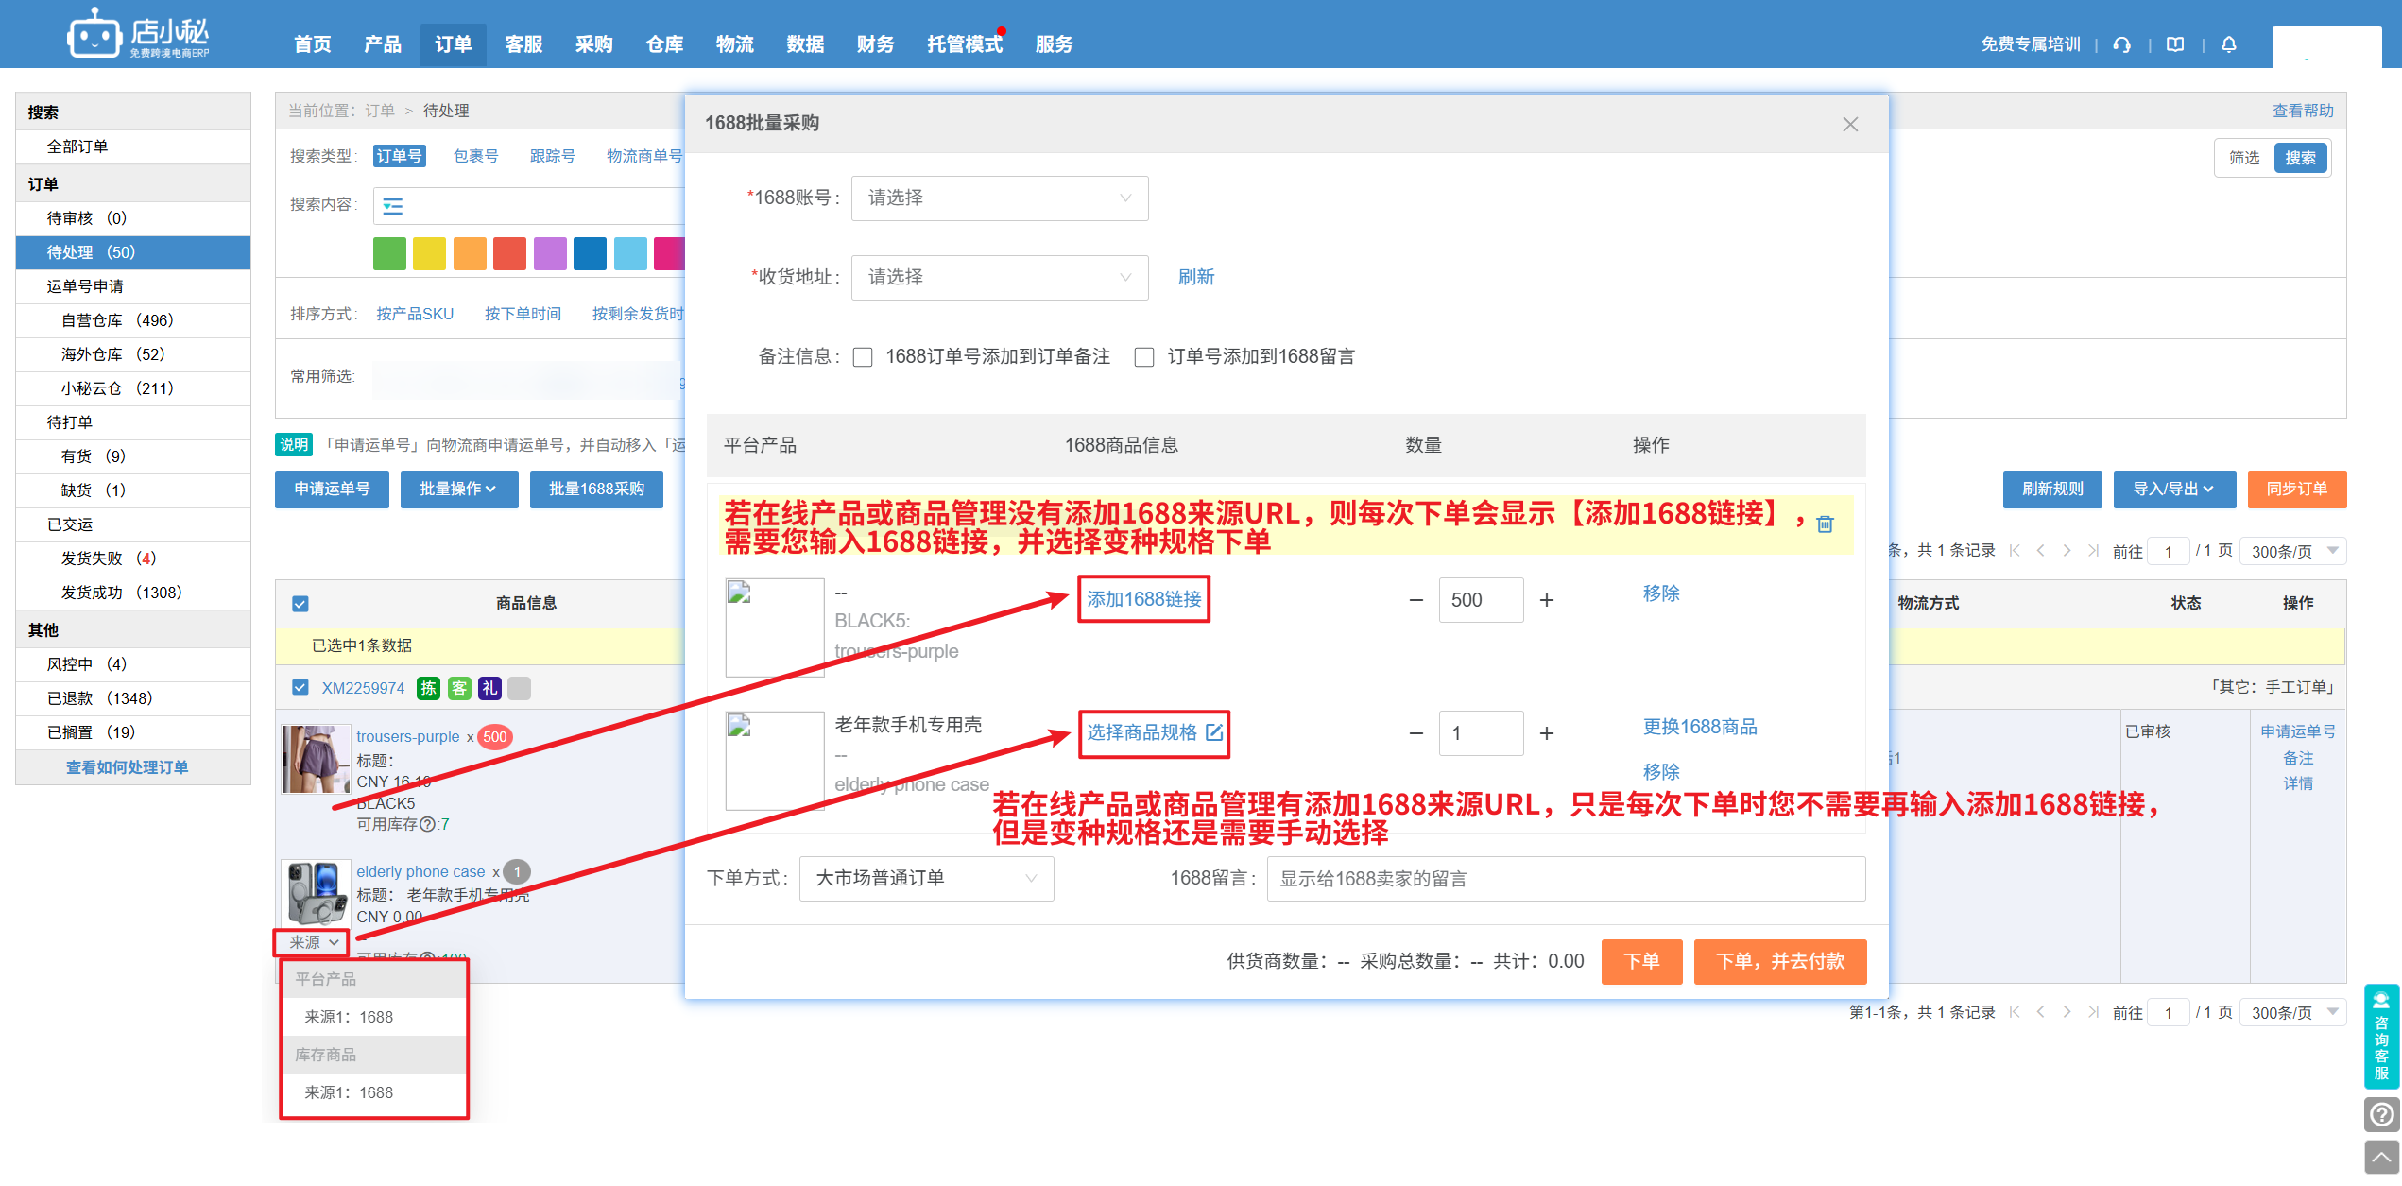Click the edit icon beside 选择商品规格
Image resolution: width=2402 pixels, height=1186 pixels.
coord(1214,732)
